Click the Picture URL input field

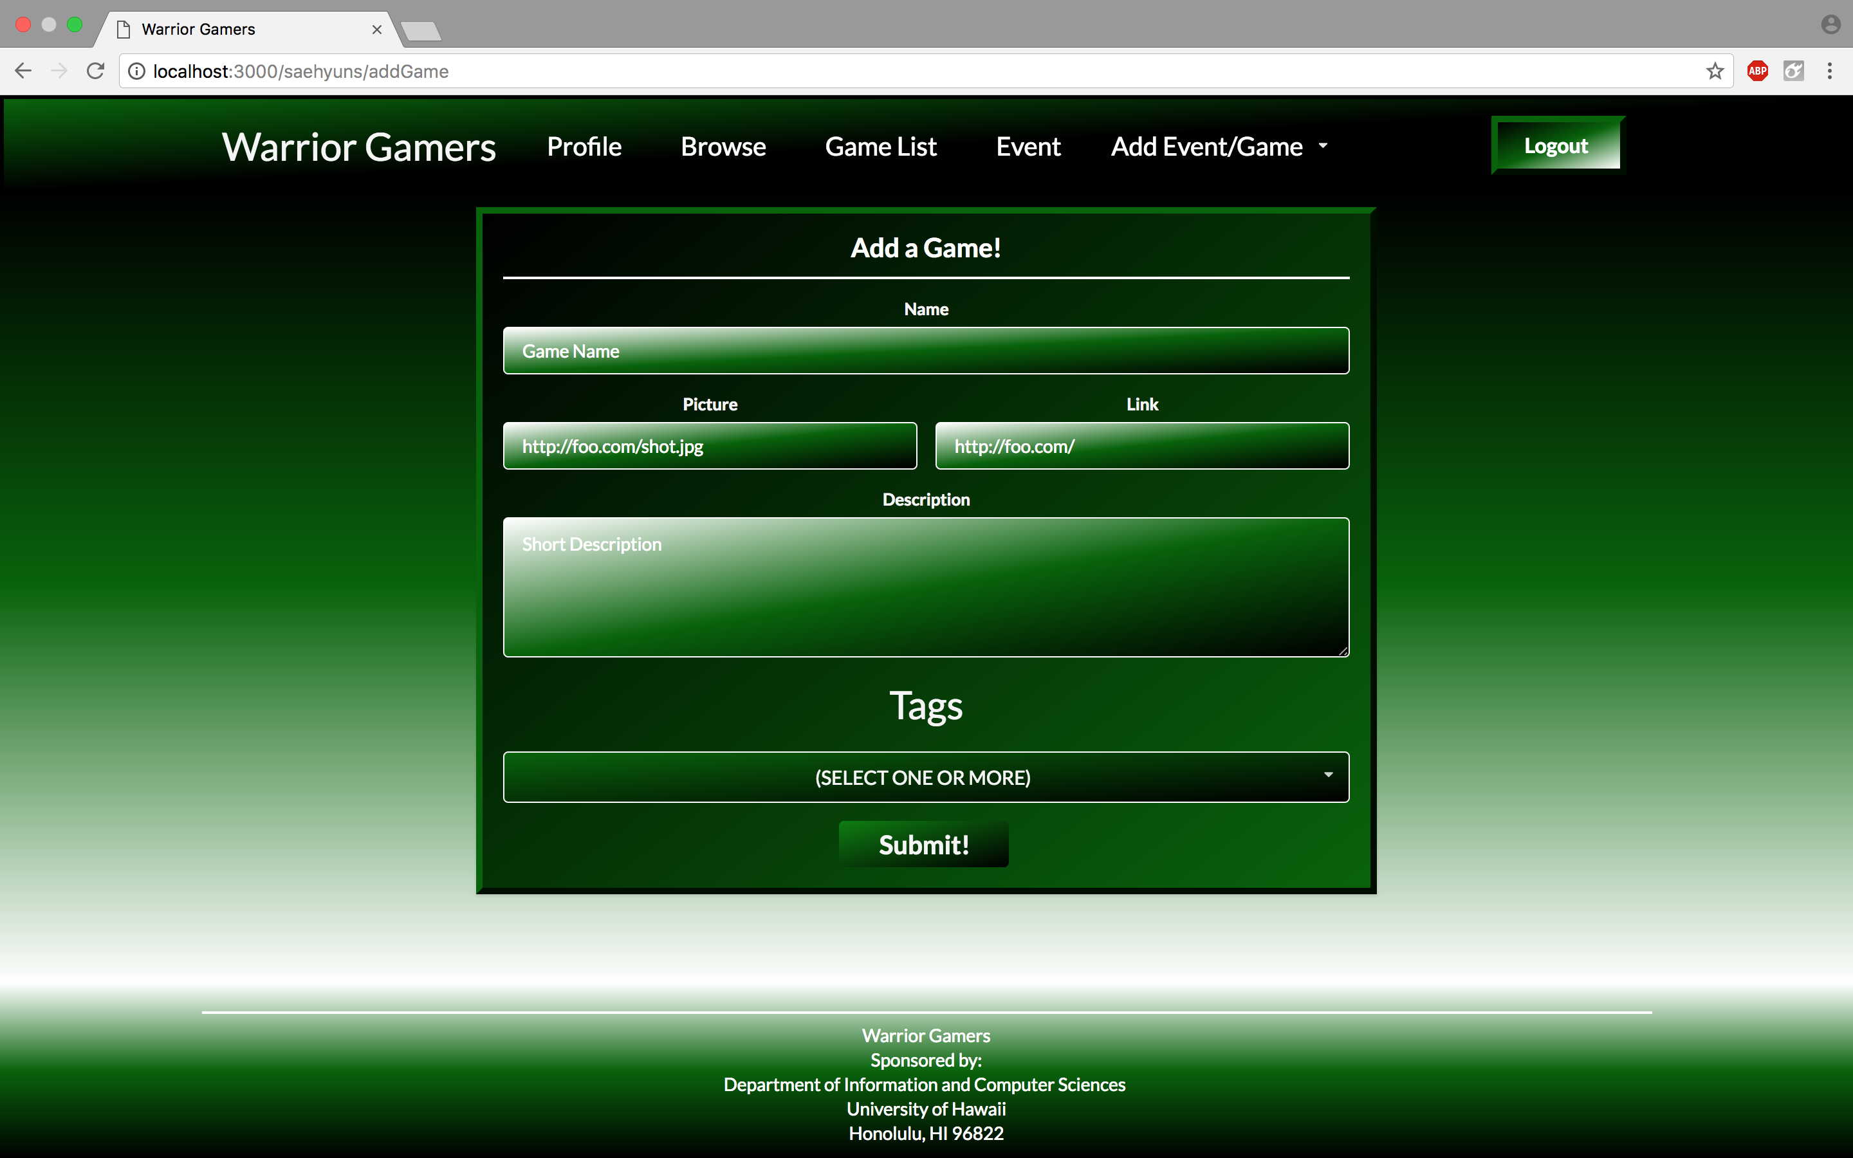(x=710, y=446)
